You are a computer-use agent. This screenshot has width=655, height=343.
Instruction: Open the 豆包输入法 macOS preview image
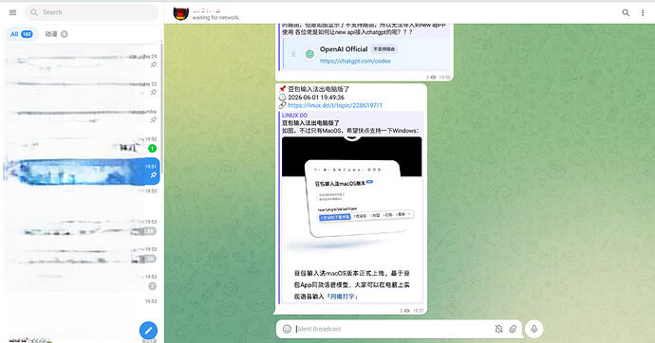(352, 219)
